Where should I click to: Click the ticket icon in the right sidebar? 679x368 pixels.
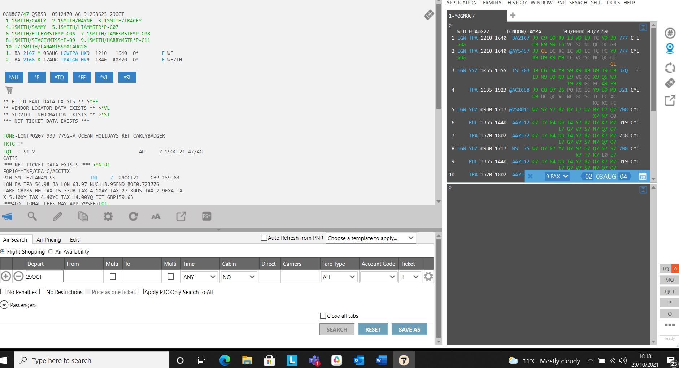click(670, 83)
